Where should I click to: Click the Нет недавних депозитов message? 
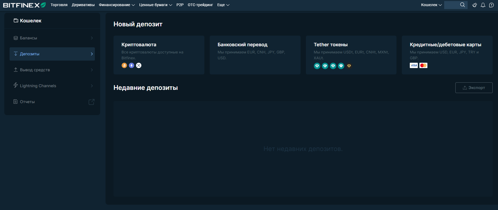[303, 149]
